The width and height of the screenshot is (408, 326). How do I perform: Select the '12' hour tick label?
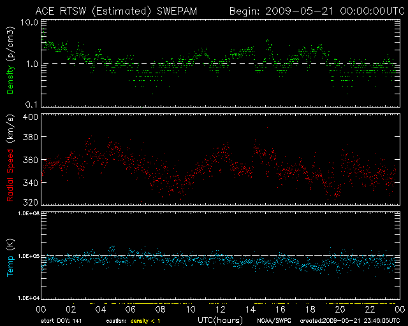click(x=221, y=309)
